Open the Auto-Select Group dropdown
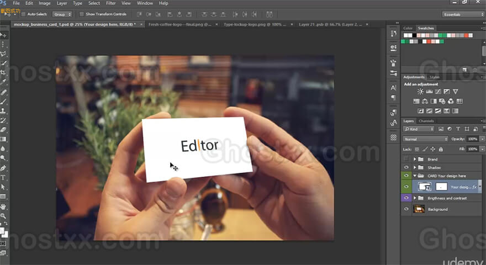 62,14
